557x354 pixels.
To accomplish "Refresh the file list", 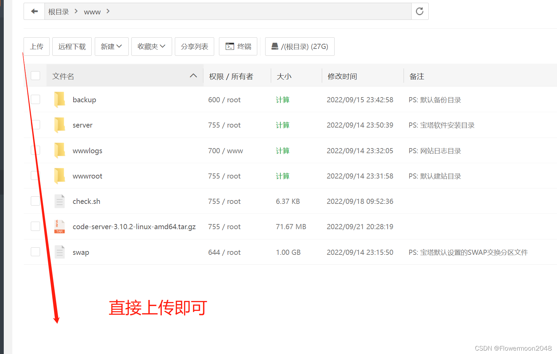I will click(420, 11).
